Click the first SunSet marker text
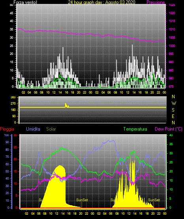 [x=82, y=200]
